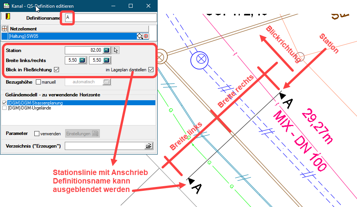Screen dimensions: 357x207
Task: Check the [DGM]-DGM-Urgelände horizon
Action: 4,108
